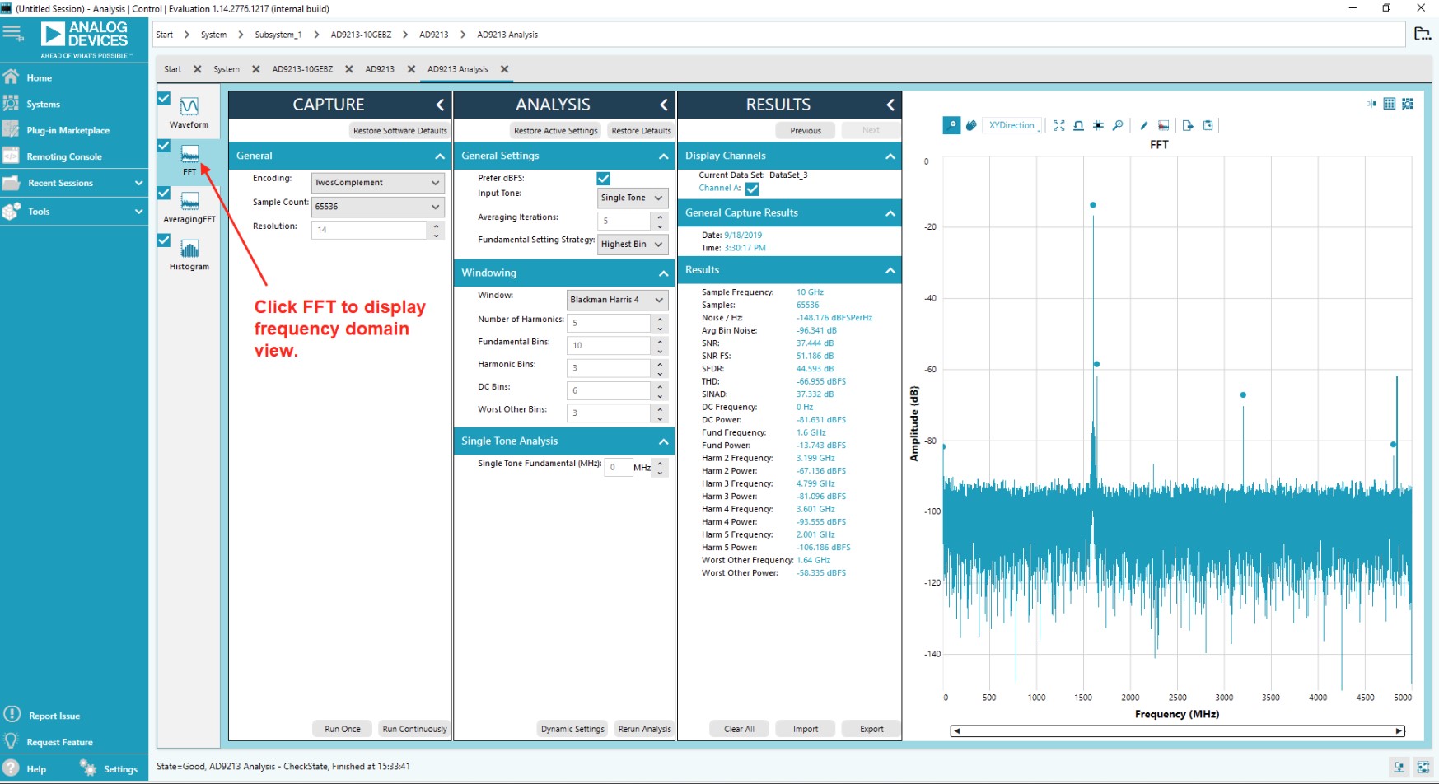Select the AveragingFFT view

click(189, 206)
